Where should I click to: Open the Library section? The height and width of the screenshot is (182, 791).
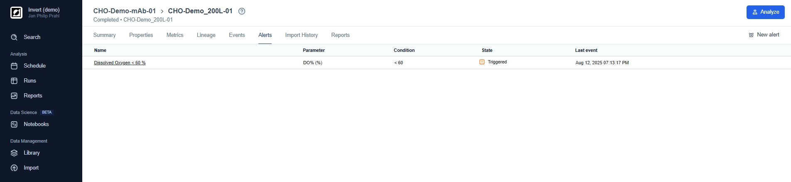coord(31,153)
